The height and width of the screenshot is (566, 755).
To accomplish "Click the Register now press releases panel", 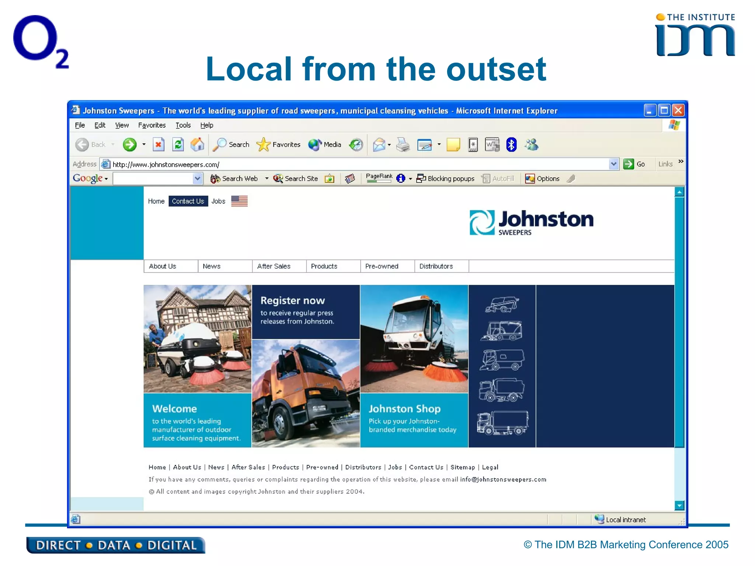I will pos(306,312).
